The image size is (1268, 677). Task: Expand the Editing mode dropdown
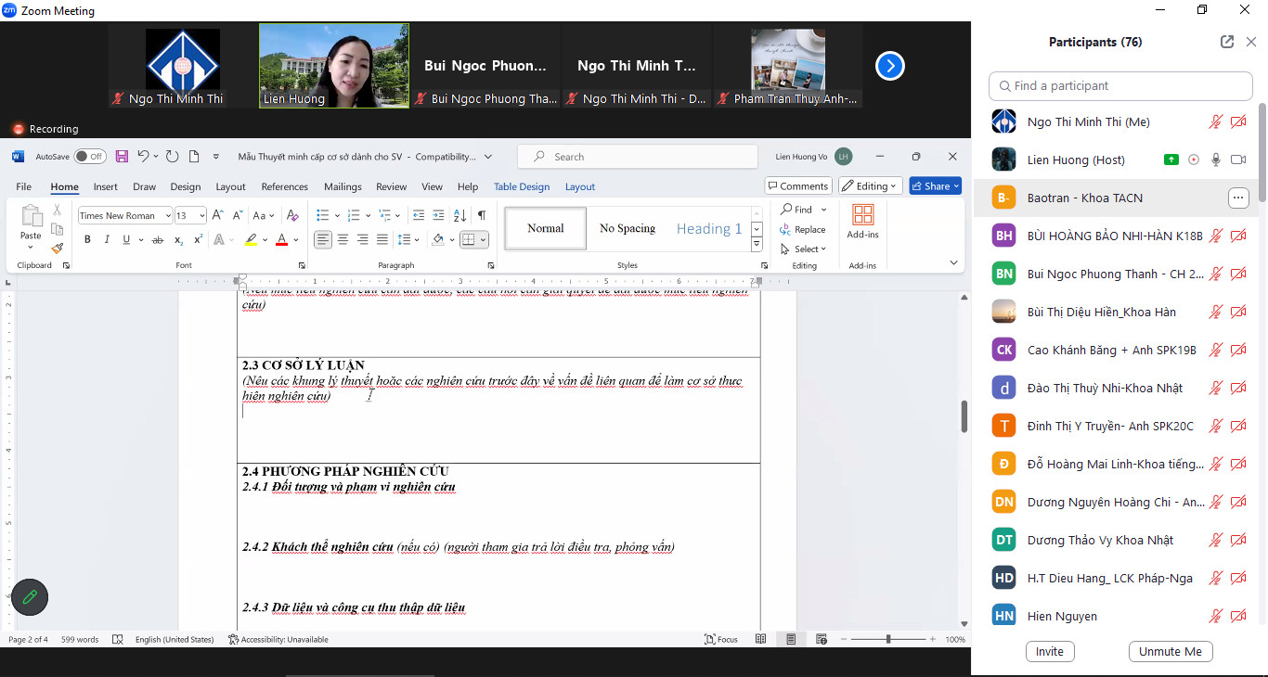[x=870, y=186]
